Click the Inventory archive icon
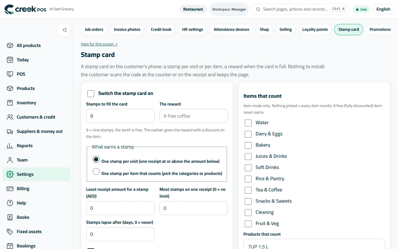Screen dimensions: 398x249 click(10, 103)
